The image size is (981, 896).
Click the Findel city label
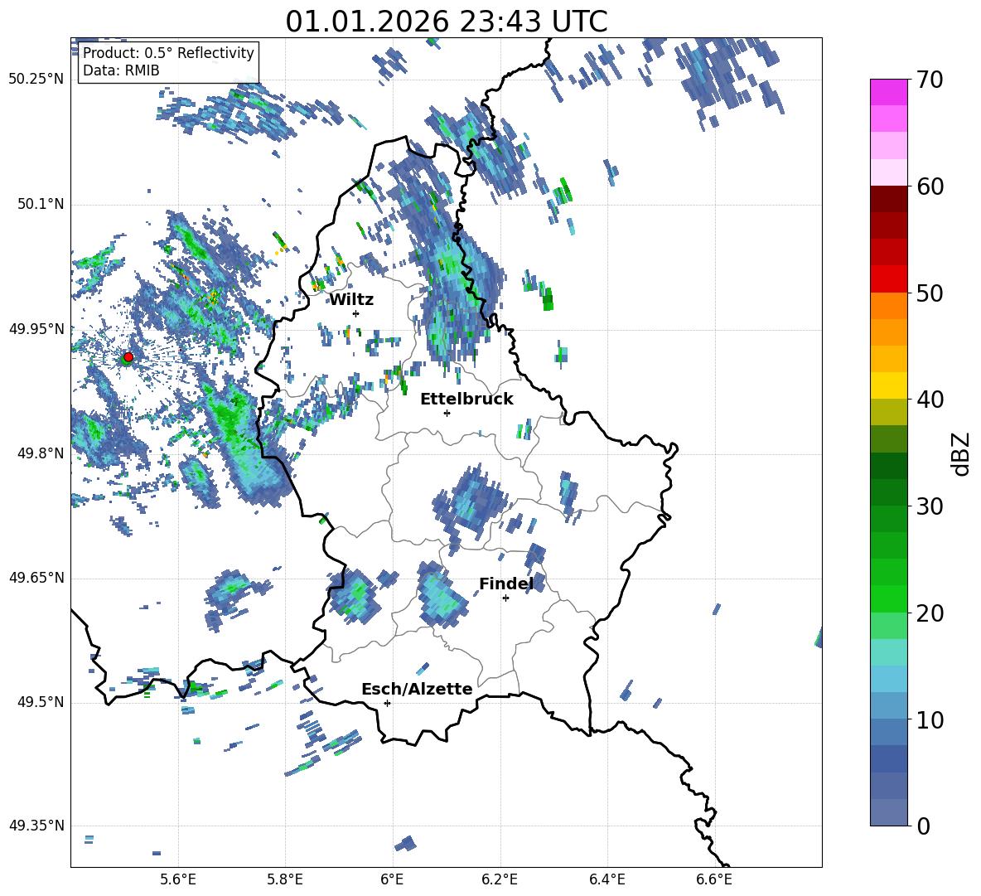pos(506,584)
